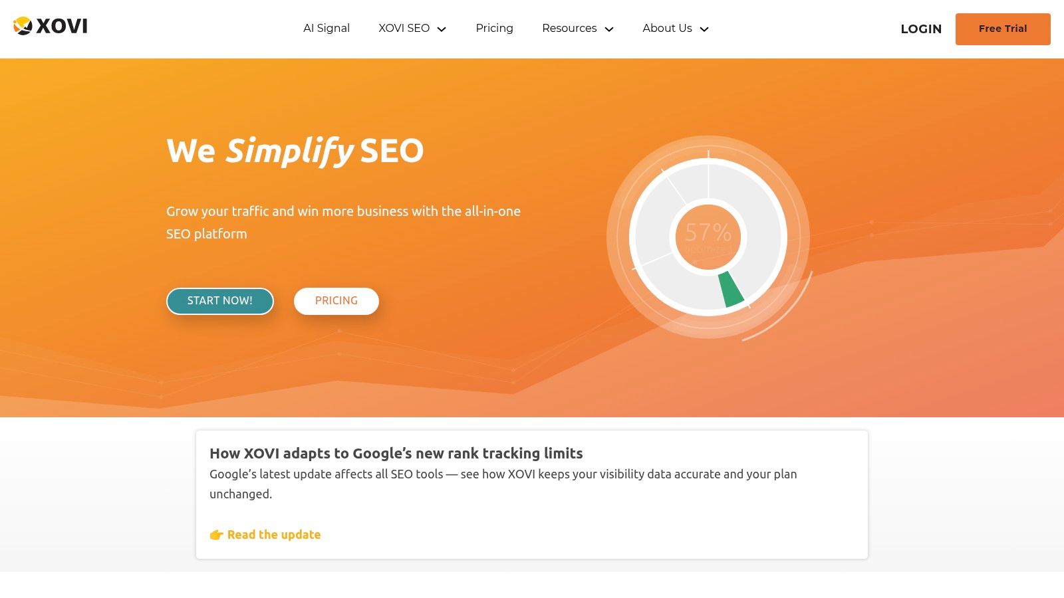Select the XOVI SEO menu label
The image size is (1064, 598).
(404, 29)
